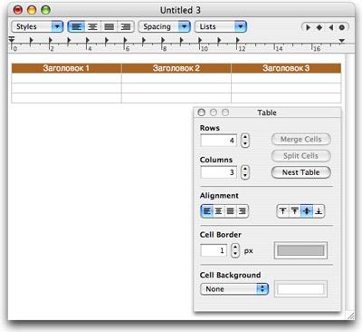Click the window resize grip icon

click(351, 316)
